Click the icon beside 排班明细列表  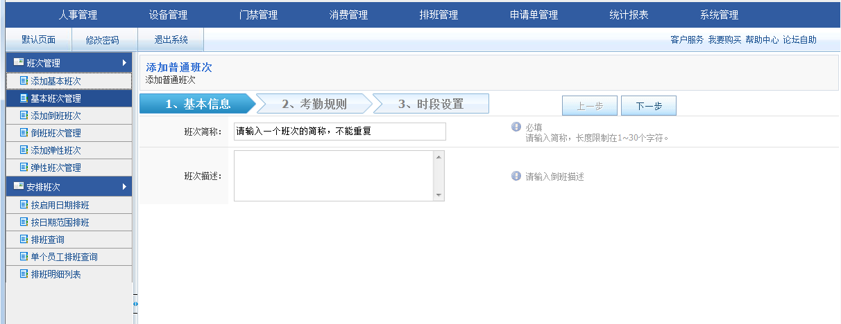24,273
